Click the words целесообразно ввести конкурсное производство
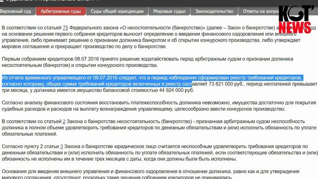Image resolution: width=318 pixels, height=179 pixels. [230, 109]
